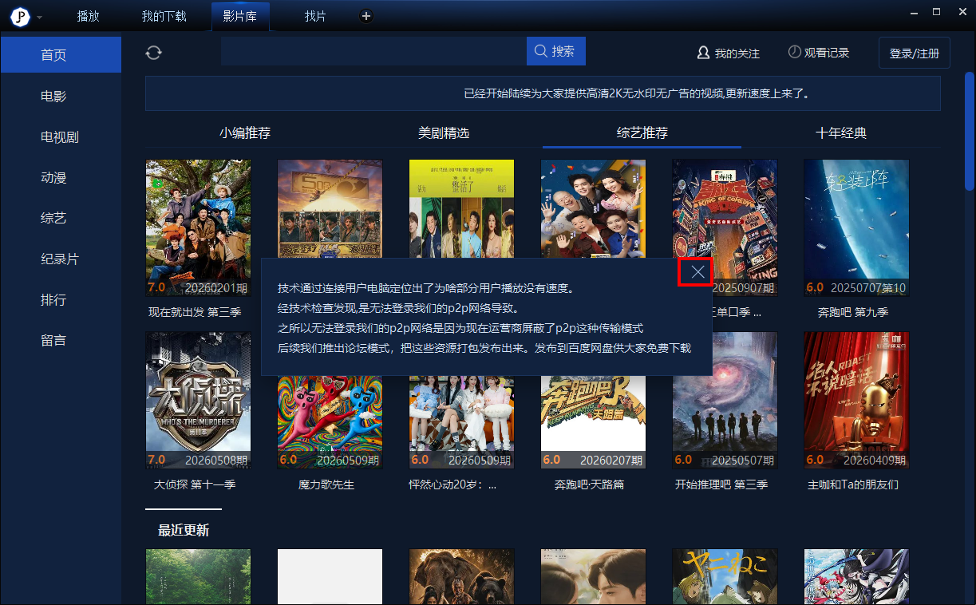Click the 登录/注册 button
976x605 pixels.
pyautogui.click(x=915, y=53)
